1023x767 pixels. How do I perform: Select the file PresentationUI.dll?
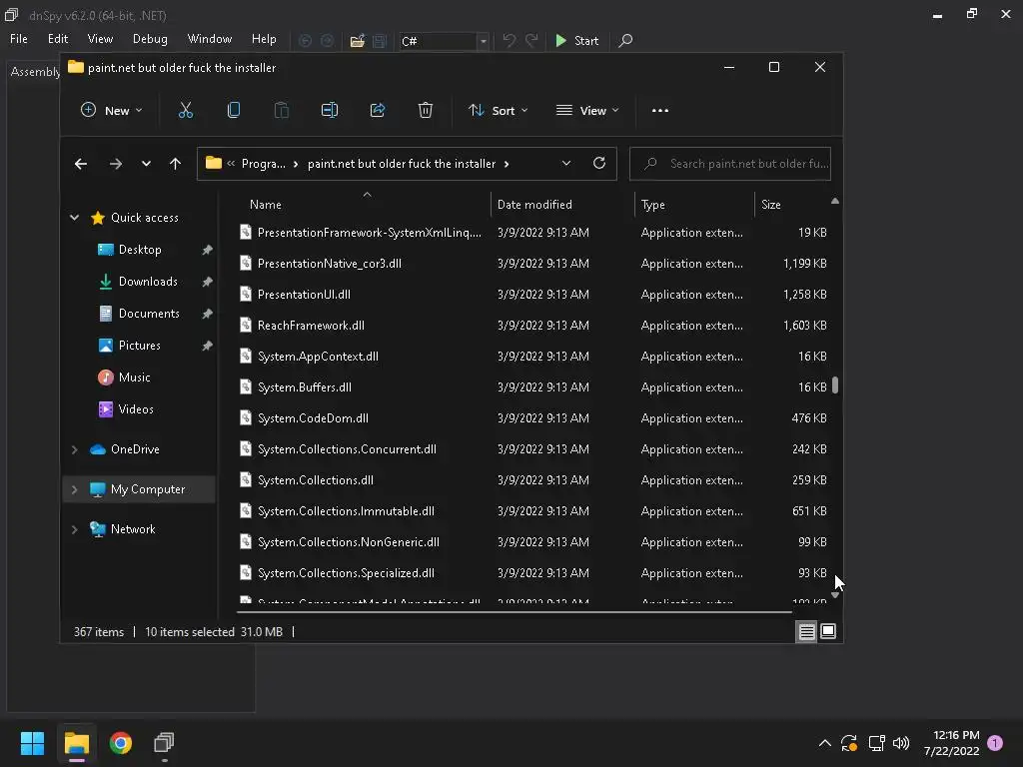point(304,295)
